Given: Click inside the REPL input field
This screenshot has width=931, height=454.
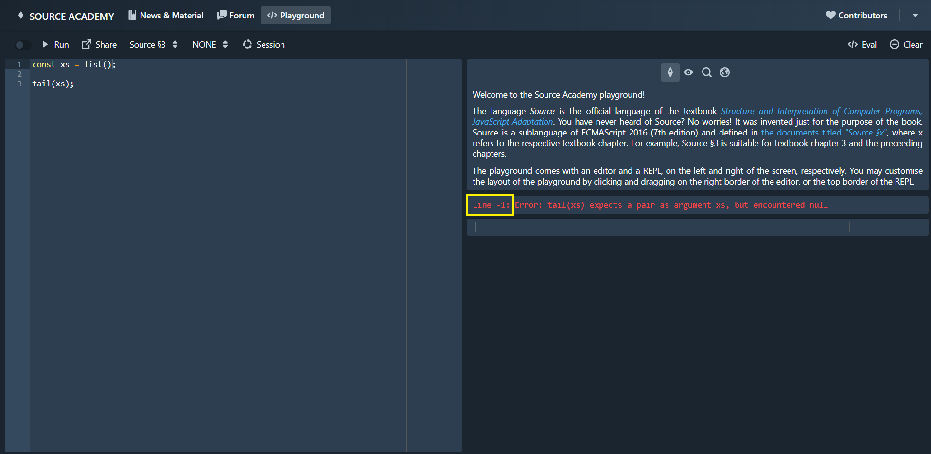Looking at the screenshot, I should pos(583,227).
